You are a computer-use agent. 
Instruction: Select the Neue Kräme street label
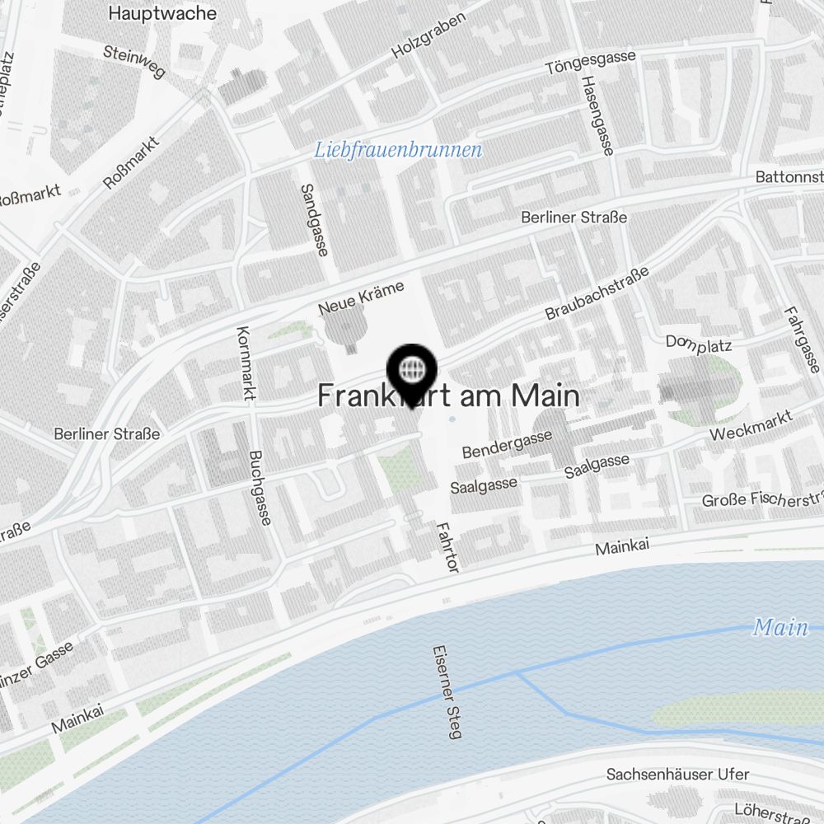click(x=361, y=298)
